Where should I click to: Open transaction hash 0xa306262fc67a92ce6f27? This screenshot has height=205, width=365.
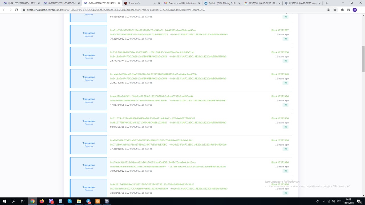click(x=151, y=140)
